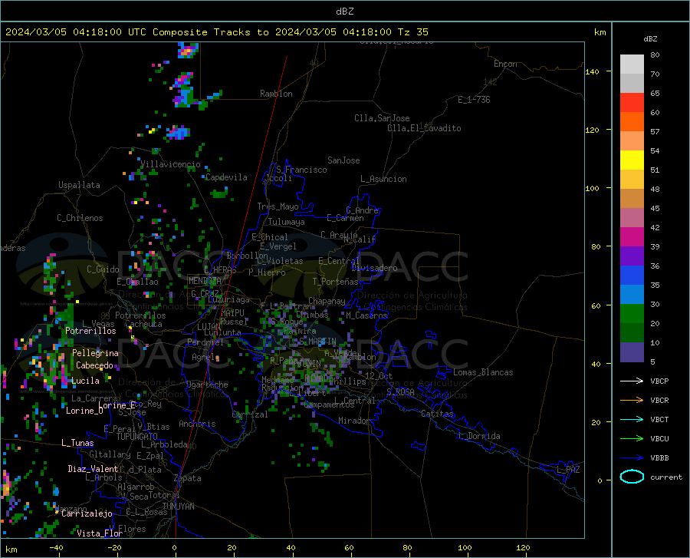Viewport: 690px width, 558px height.
Task: Select the green 30 dBZ color swatch
Action: tap(632, 314)
